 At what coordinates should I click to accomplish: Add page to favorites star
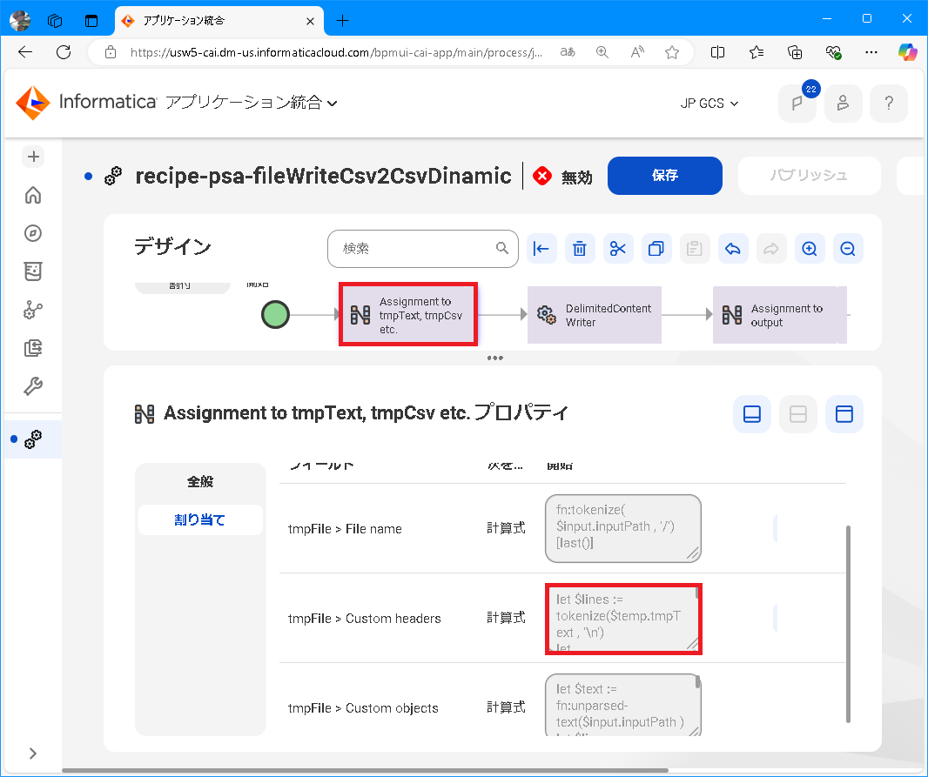click(672, 52)
